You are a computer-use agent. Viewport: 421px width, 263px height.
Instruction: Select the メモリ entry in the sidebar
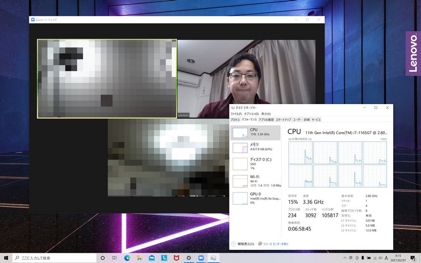pos(255,147)
